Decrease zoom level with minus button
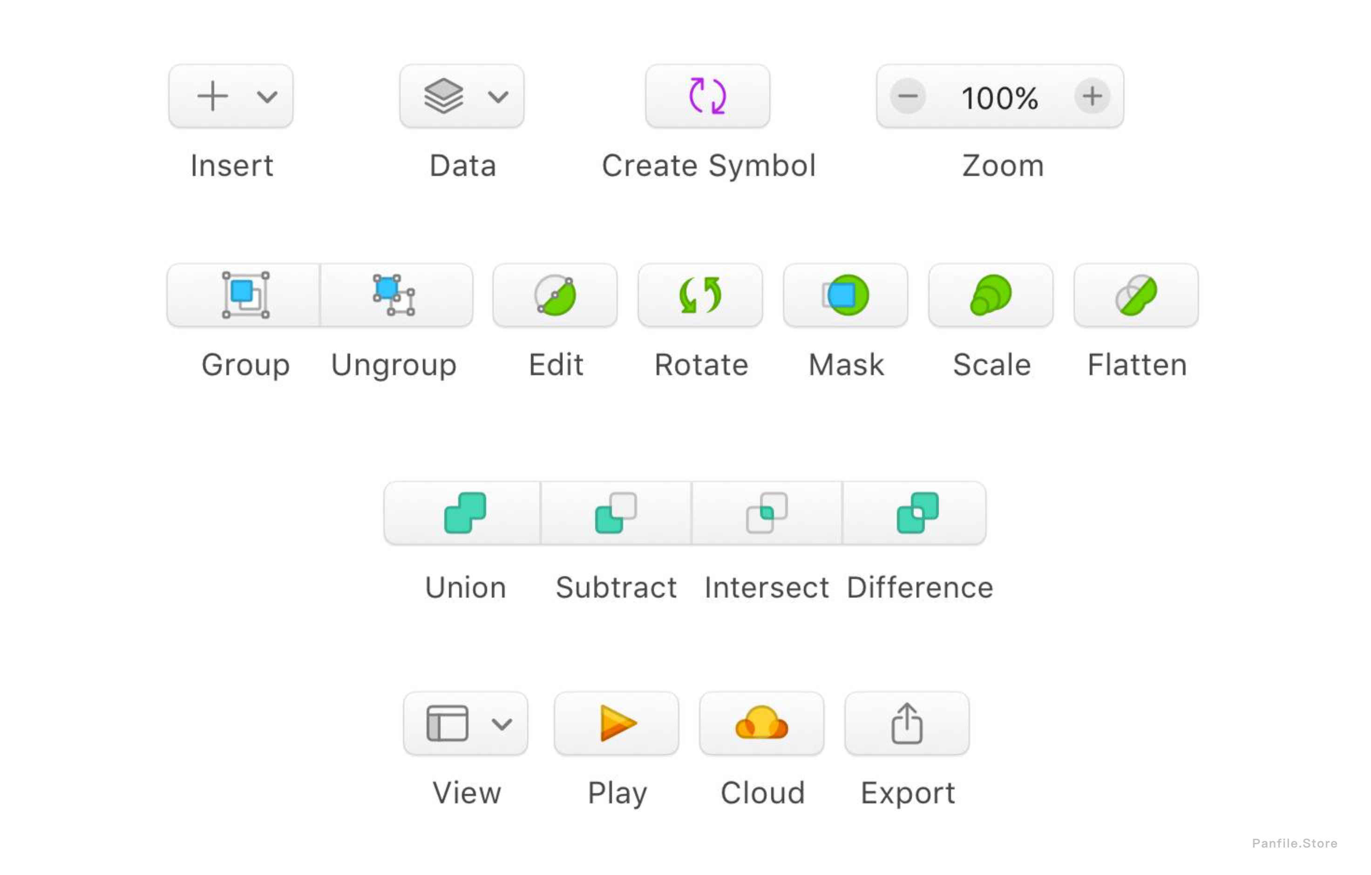1371x875 pixels. (907, 96)
